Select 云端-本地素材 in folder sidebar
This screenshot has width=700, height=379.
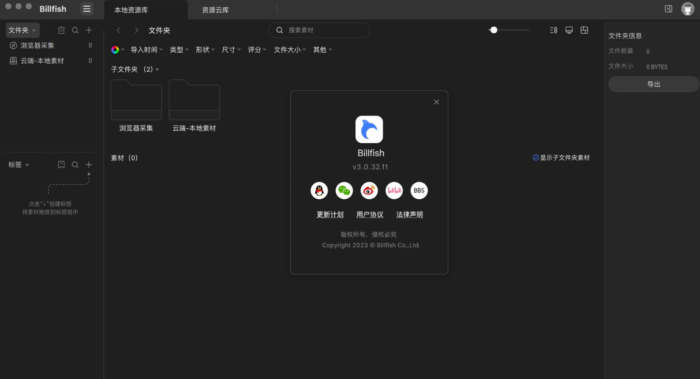pyautogui.click(x=51, y=61)
